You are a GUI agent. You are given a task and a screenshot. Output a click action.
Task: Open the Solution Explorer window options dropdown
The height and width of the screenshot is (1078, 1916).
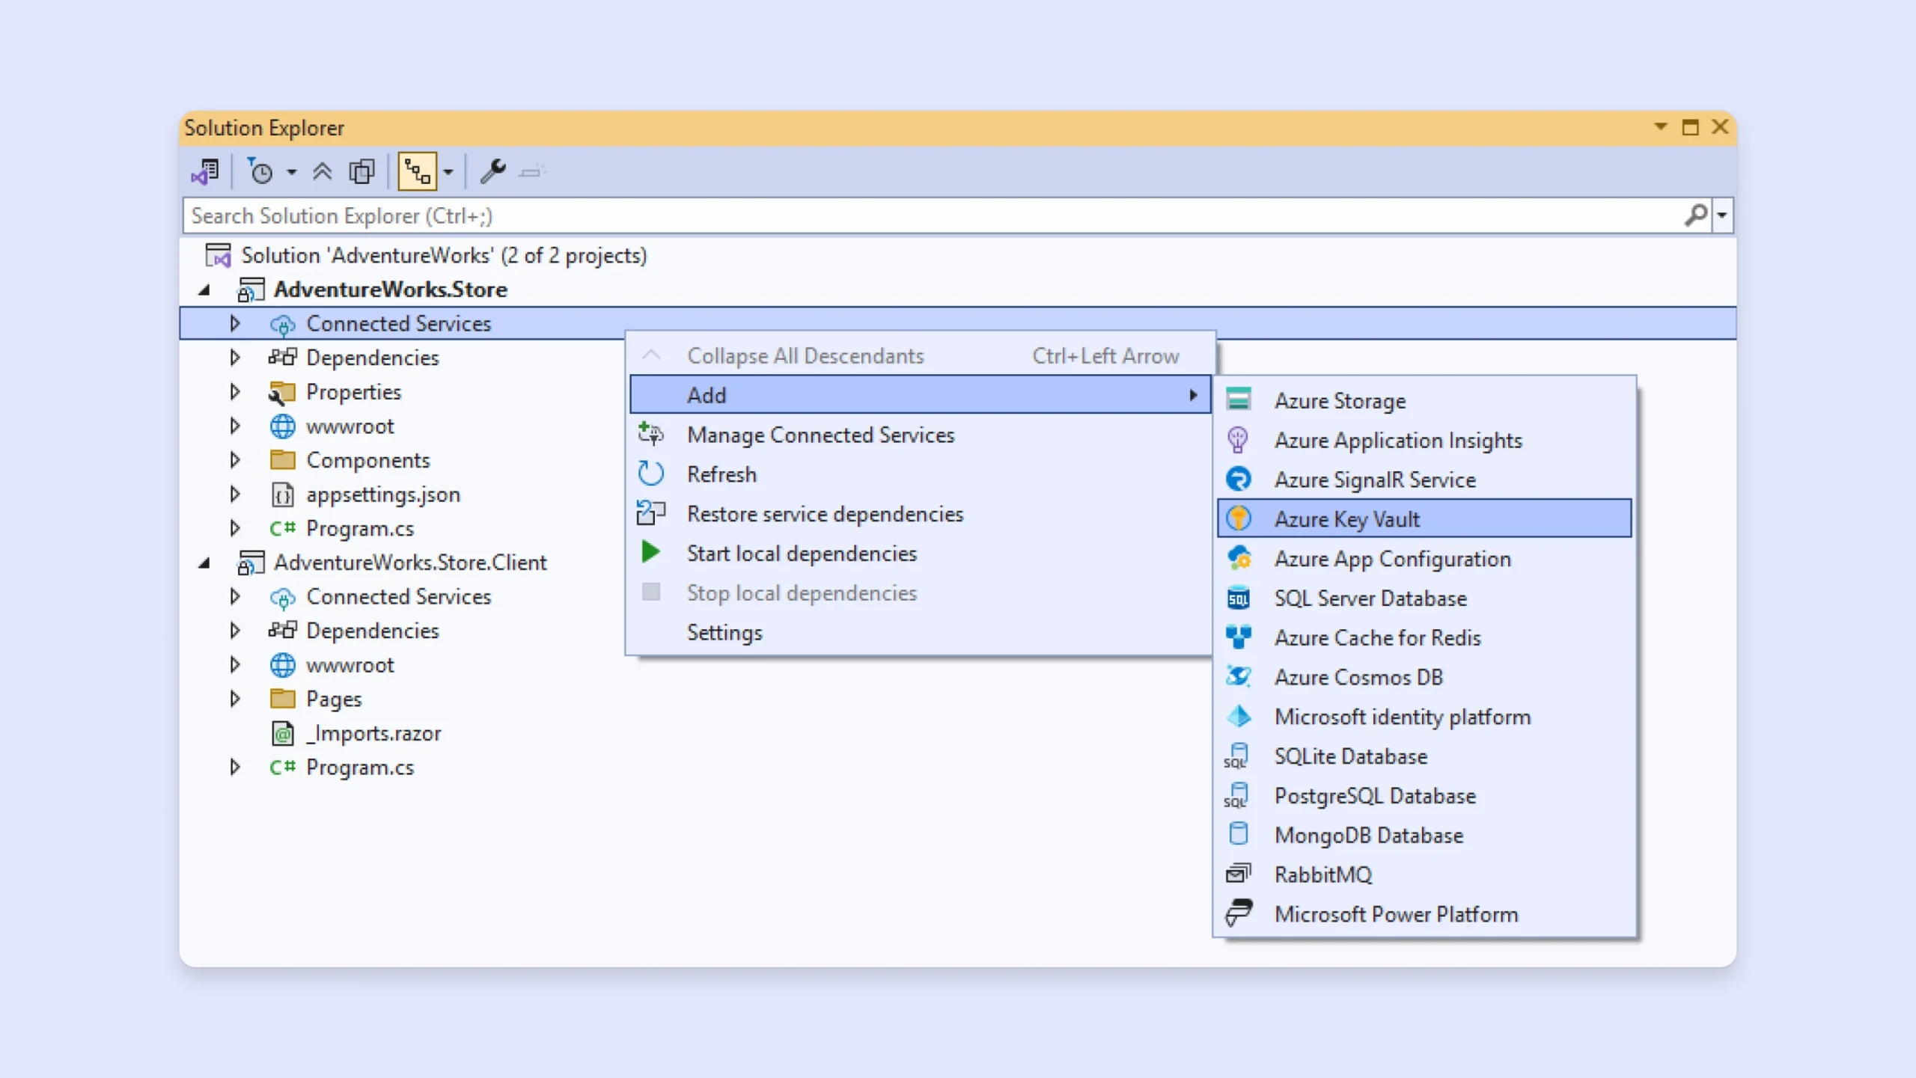pos(1660,126)
